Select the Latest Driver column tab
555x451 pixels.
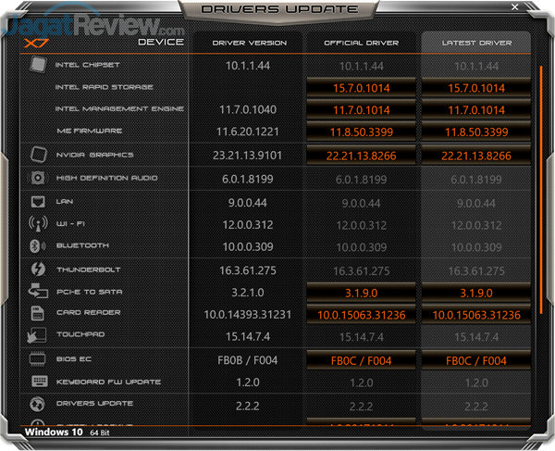(x=475, y=43)
